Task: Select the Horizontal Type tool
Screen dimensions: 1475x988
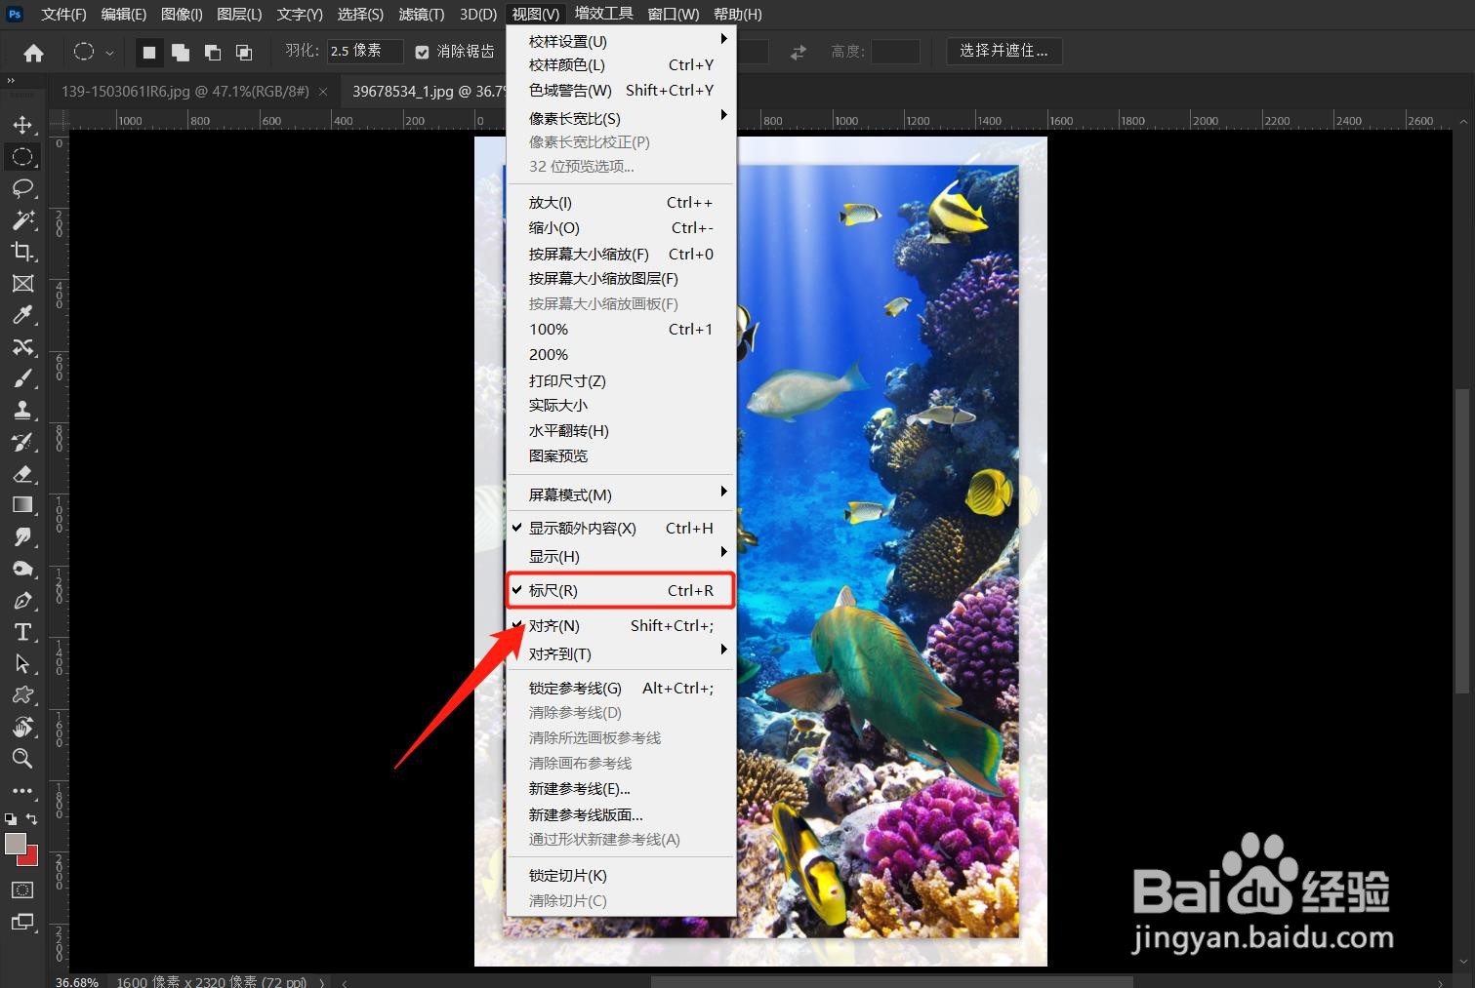Action: 23,631
